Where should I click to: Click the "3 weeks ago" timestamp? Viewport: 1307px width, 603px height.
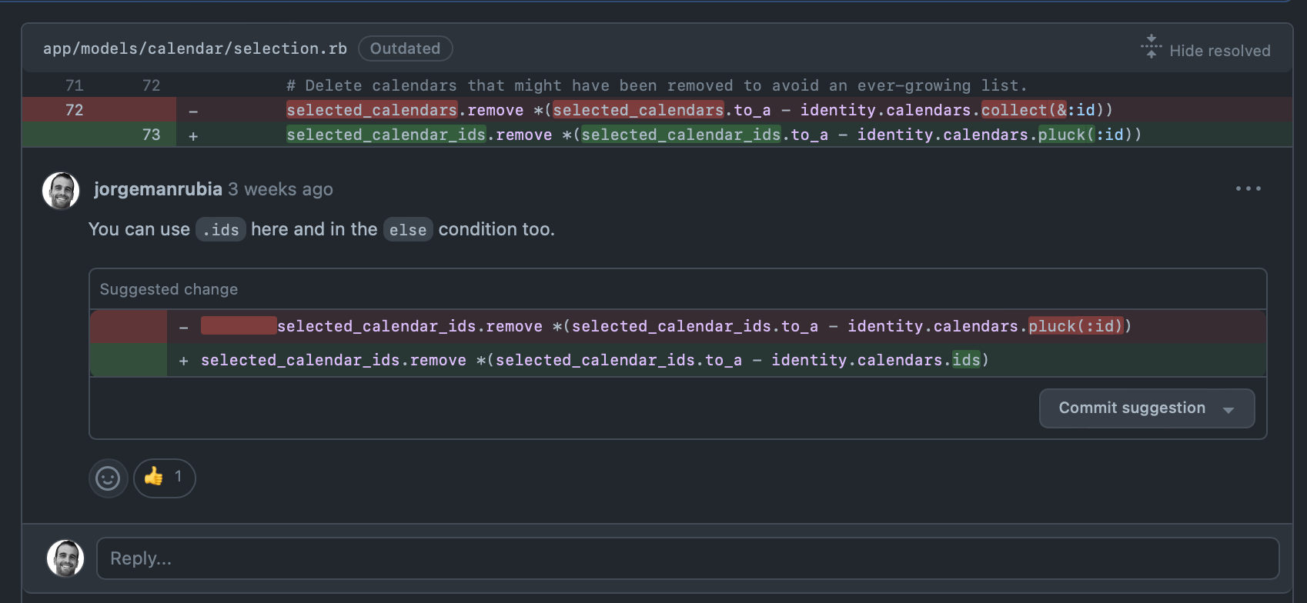280,189
